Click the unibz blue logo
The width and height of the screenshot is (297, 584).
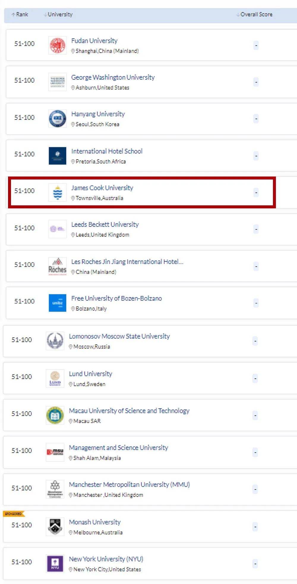(57, 303)
